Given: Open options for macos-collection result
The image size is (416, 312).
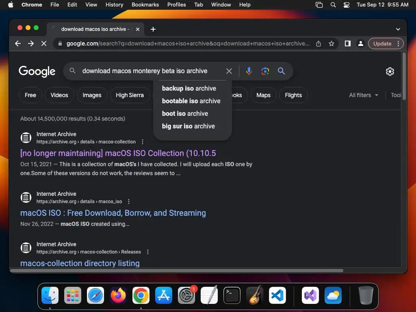Looking at the screenshot, I should tap(143, 142).
